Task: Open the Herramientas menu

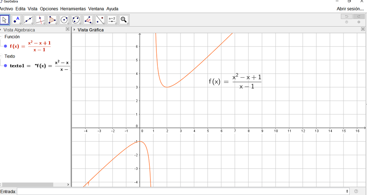Action: click(73, 9)
